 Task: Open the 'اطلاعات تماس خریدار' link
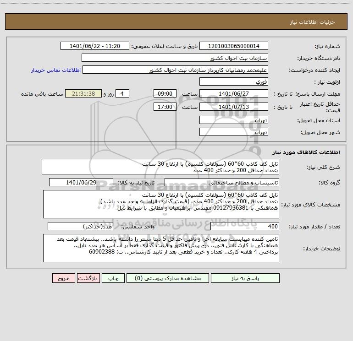56,70
